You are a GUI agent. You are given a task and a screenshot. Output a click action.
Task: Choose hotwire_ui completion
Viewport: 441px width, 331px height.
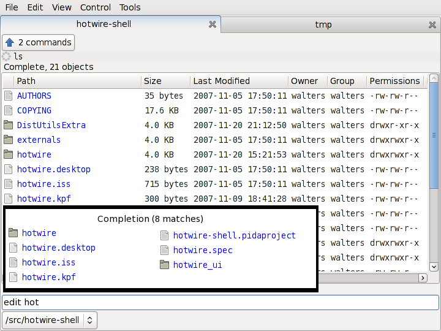tap(197, 265)
